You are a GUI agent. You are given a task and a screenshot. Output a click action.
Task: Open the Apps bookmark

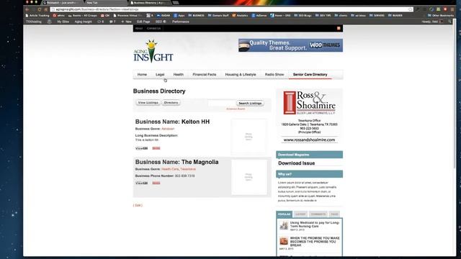pyautogui.click(x=179, y=15)
